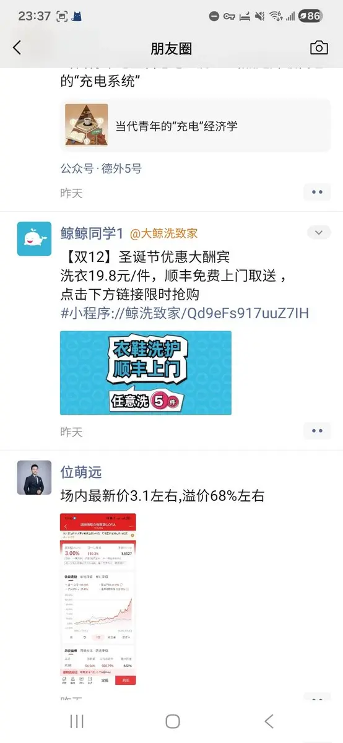
Task: View the 衣鞋洗护 顺丰上门 banner image
Action: coord(145,373)
